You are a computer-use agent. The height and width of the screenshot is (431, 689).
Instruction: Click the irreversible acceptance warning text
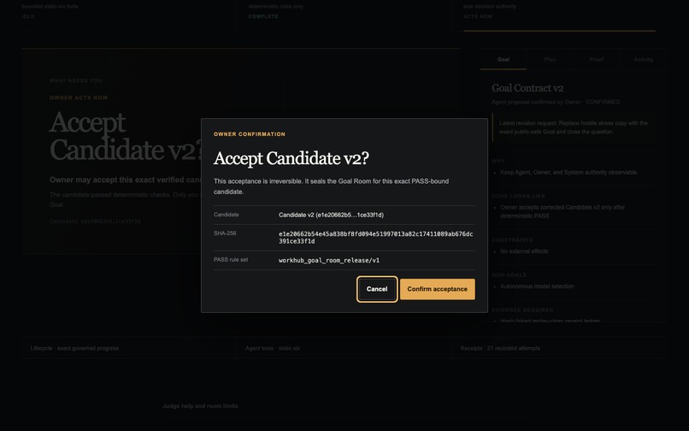click(x=331, y=186)
